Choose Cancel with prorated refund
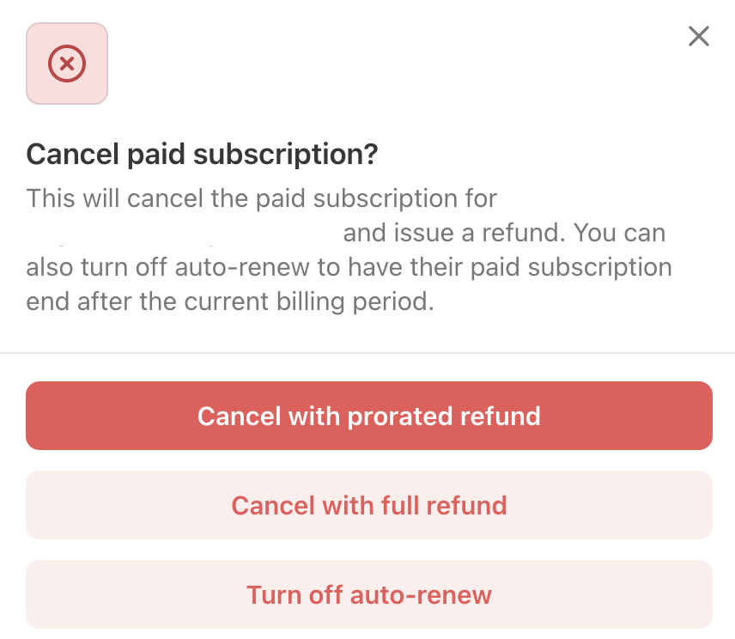This screenshot has width=735, height=639. click(x=369, y=416)
